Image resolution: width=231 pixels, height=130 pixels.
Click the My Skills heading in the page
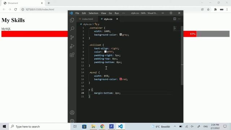click(x=13, y=20)
